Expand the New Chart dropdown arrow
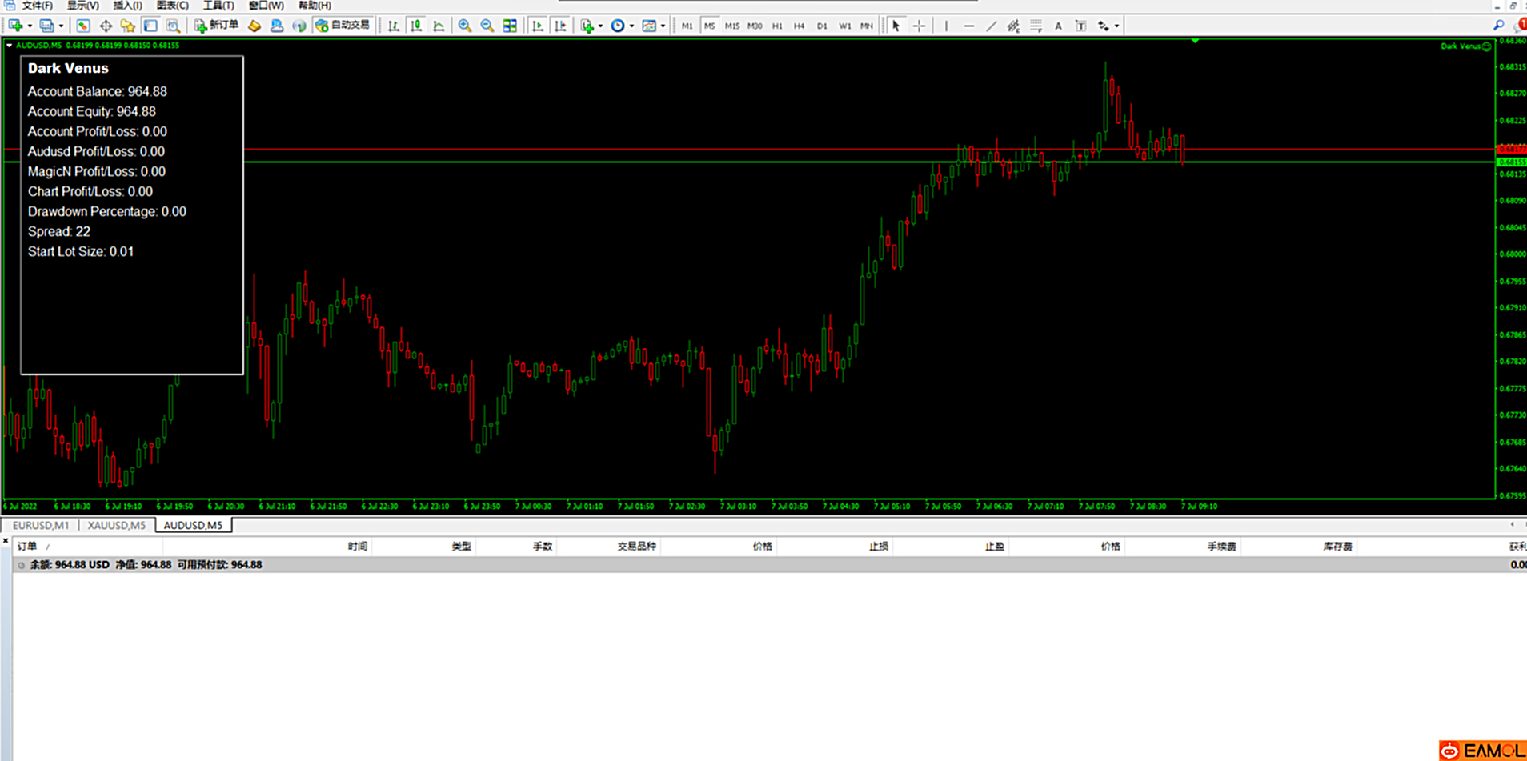This screenshot has width=1527, height=761. pos(30,26)
